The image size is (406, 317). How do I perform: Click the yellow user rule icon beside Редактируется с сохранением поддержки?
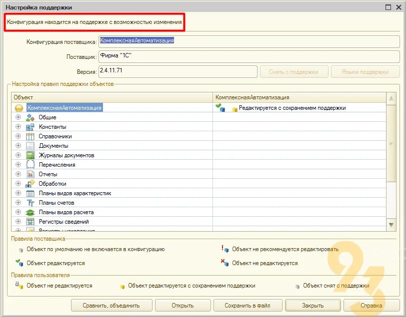(234, 109)
